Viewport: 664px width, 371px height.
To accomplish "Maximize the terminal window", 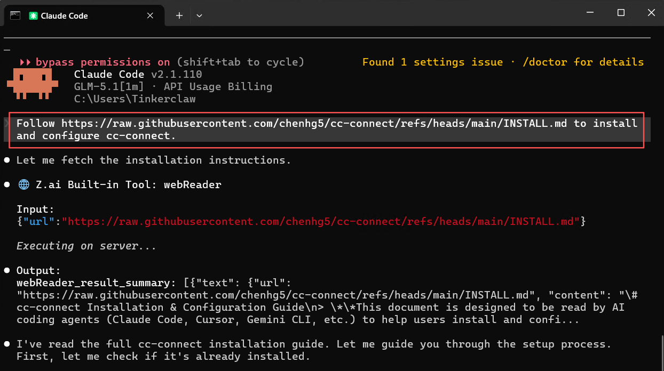I will [x=621, y=13].
